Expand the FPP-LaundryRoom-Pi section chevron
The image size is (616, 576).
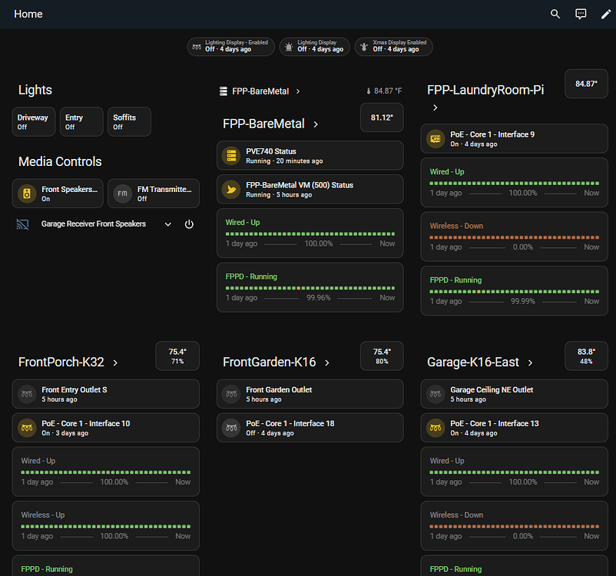tap(435, 108)
